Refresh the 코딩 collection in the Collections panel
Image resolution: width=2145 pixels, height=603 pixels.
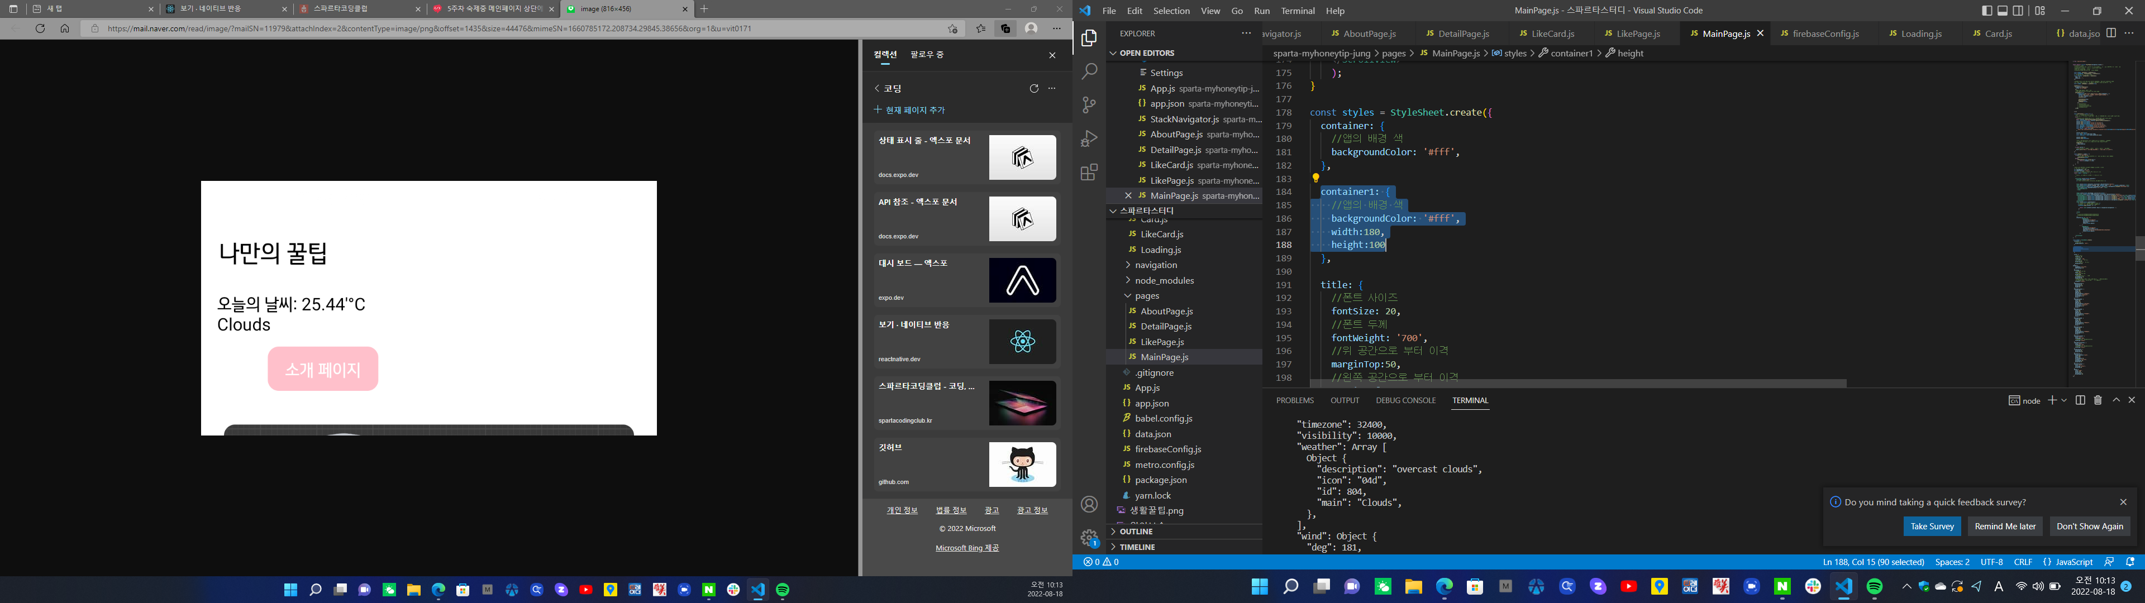pos(1034,88)
